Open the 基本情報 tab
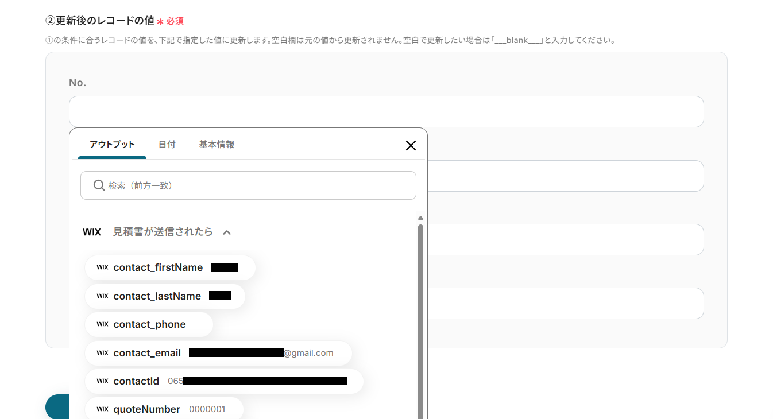Viewport: 773px width, 419px height. click(217, 145)
